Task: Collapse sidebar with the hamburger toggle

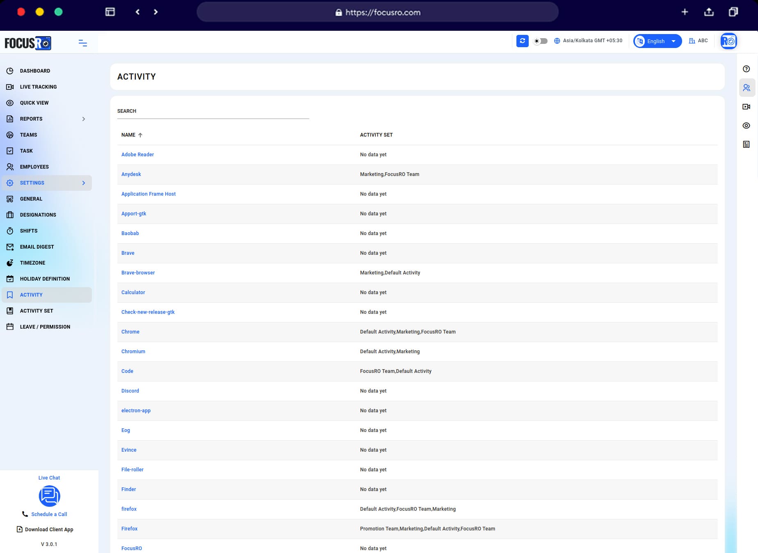Action: tap(83, 43)
